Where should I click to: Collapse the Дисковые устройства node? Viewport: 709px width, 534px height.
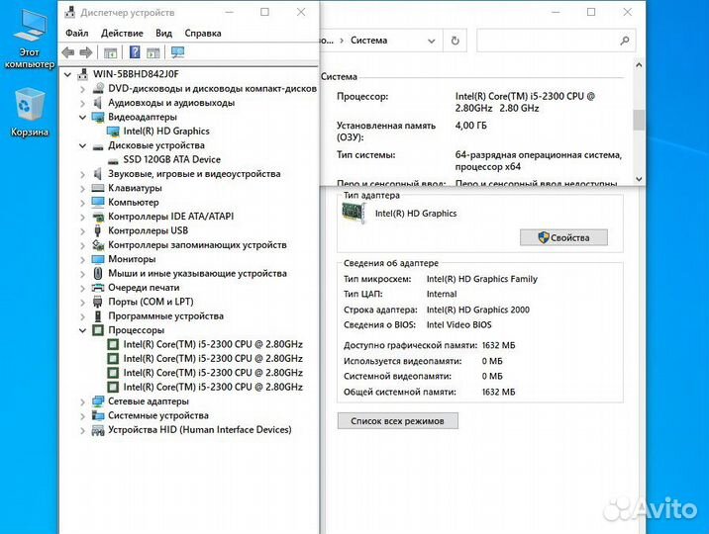(x=82, y=145)
